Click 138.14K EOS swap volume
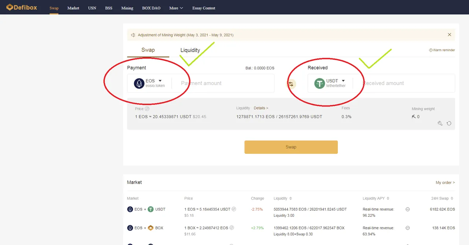The width and height of the screenshot is (469, 245). point(443,228)
